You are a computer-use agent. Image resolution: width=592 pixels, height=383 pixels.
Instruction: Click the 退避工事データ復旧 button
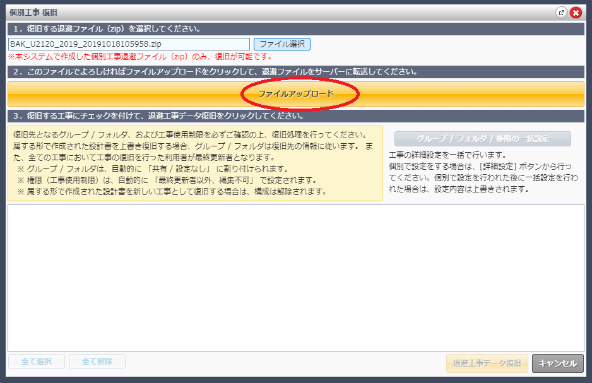click(x=487, y=363)
